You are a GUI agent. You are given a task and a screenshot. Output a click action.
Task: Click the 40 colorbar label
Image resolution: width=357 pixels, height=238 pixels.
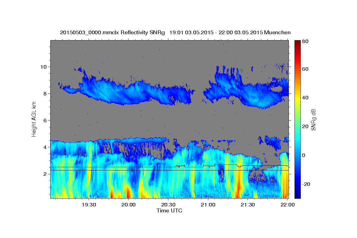[306, 98]
